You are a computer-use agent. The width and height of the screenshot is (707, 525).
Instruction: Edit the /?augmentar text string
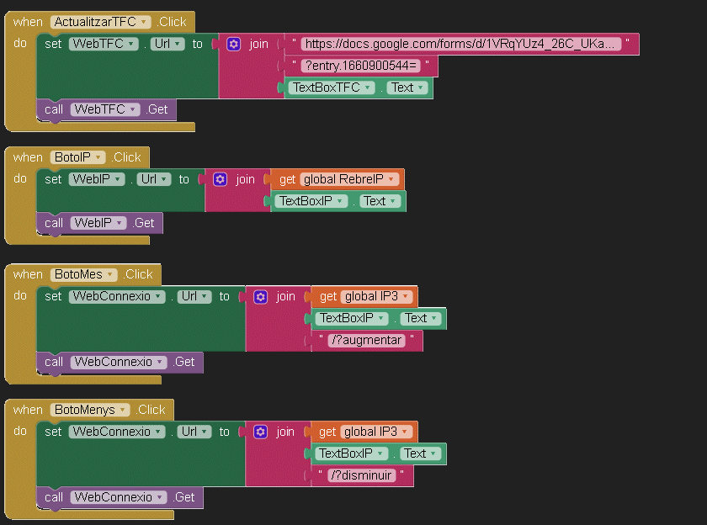tap(366, 340)
